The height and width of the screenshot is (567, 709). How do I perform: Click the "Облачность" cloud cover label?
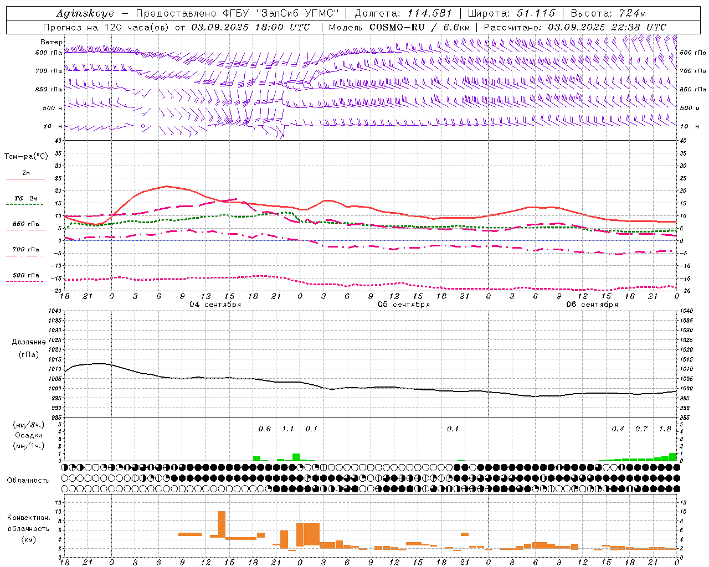[x=28, y=480]
